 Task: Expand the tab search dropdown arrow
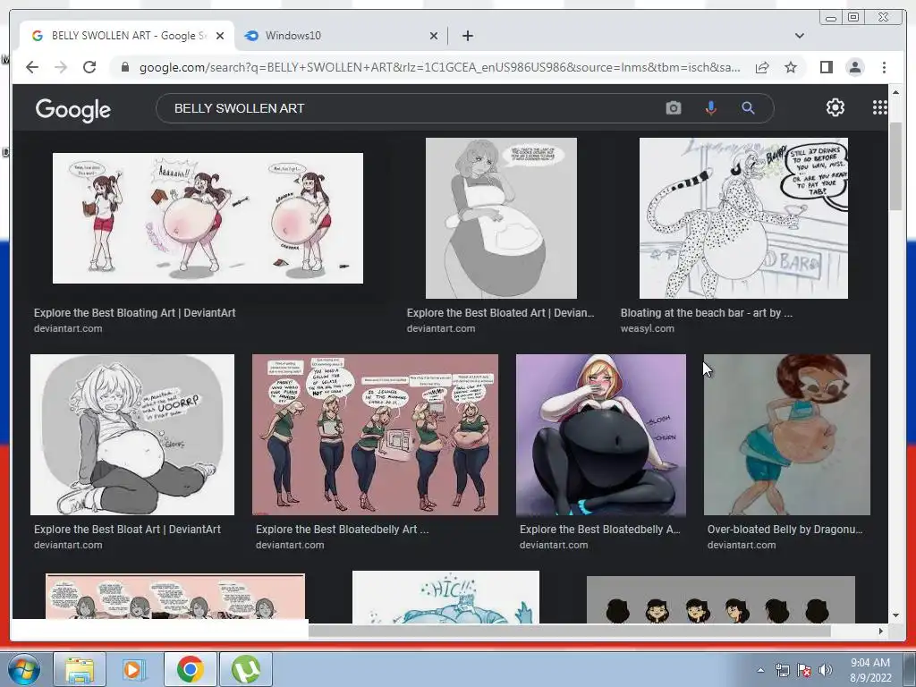coord(799,36)
